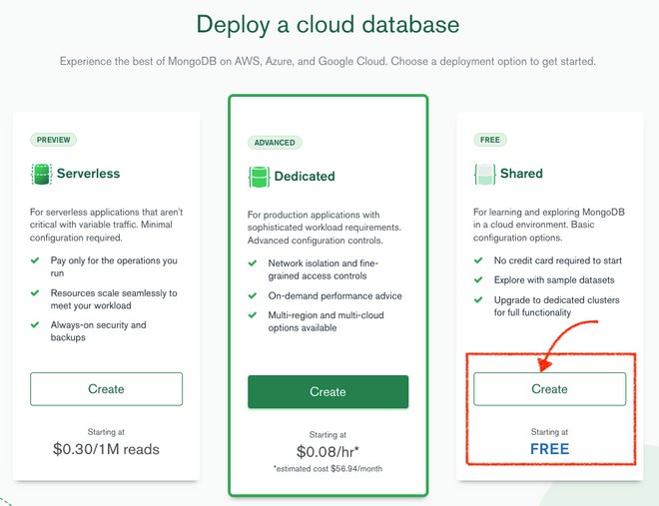Create a Serverless database
This screenshot has width=659, height=506.
click(106, 389)
